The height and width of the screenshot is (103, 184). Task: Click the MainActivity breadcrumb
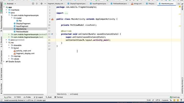pyautogui.click(x=62, y=94)
